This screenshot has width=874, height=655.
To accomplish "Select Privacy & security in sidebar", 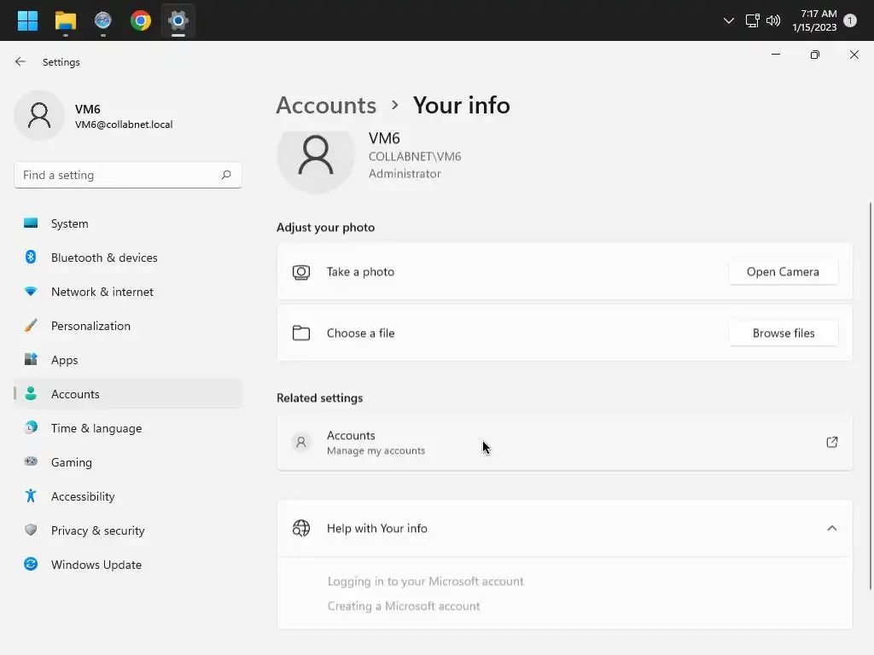I will (x=97, y=530).
